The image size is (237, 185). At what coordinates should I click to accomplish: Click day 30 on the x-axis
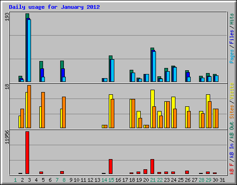[x=215, y=180]
